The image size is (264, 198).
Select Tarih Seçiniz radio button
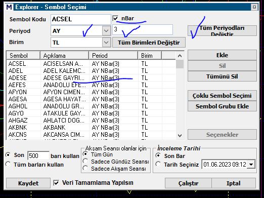tap(158, 164)
